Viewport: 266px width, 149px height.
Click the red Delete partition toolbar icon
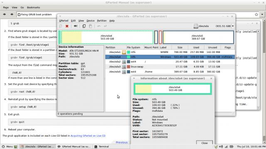tap(67, 26)
